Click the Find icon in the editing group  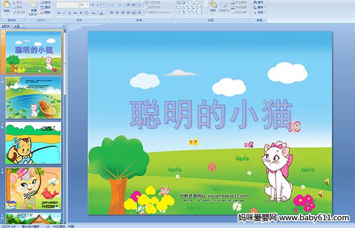(x=258, y=2)
